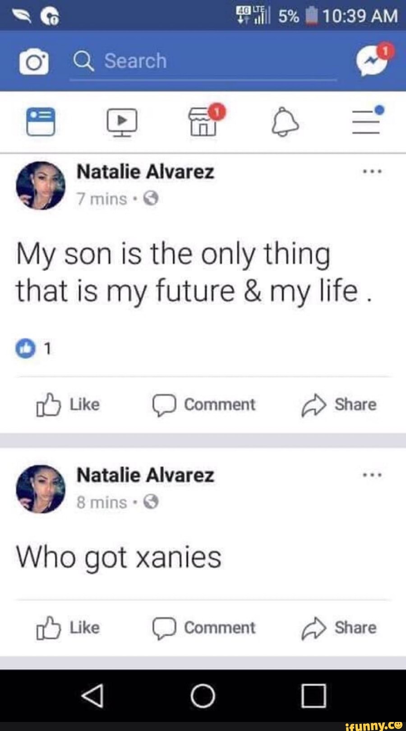Comment on the 'Who got xanies' post

204,628
